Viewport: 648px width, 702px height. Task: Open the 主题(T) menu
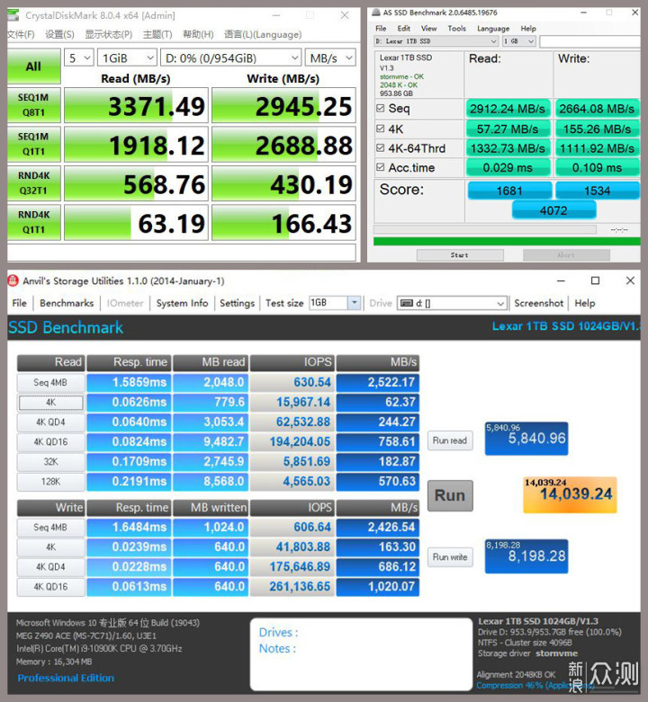[x=157, y=34]
